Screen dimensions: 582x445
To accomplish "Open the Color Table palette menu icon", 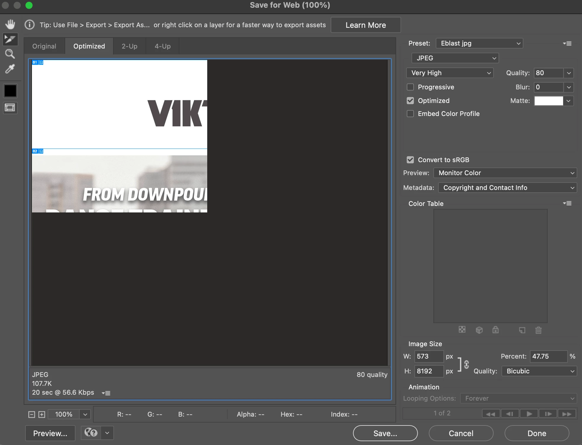I will click(567, 203).
